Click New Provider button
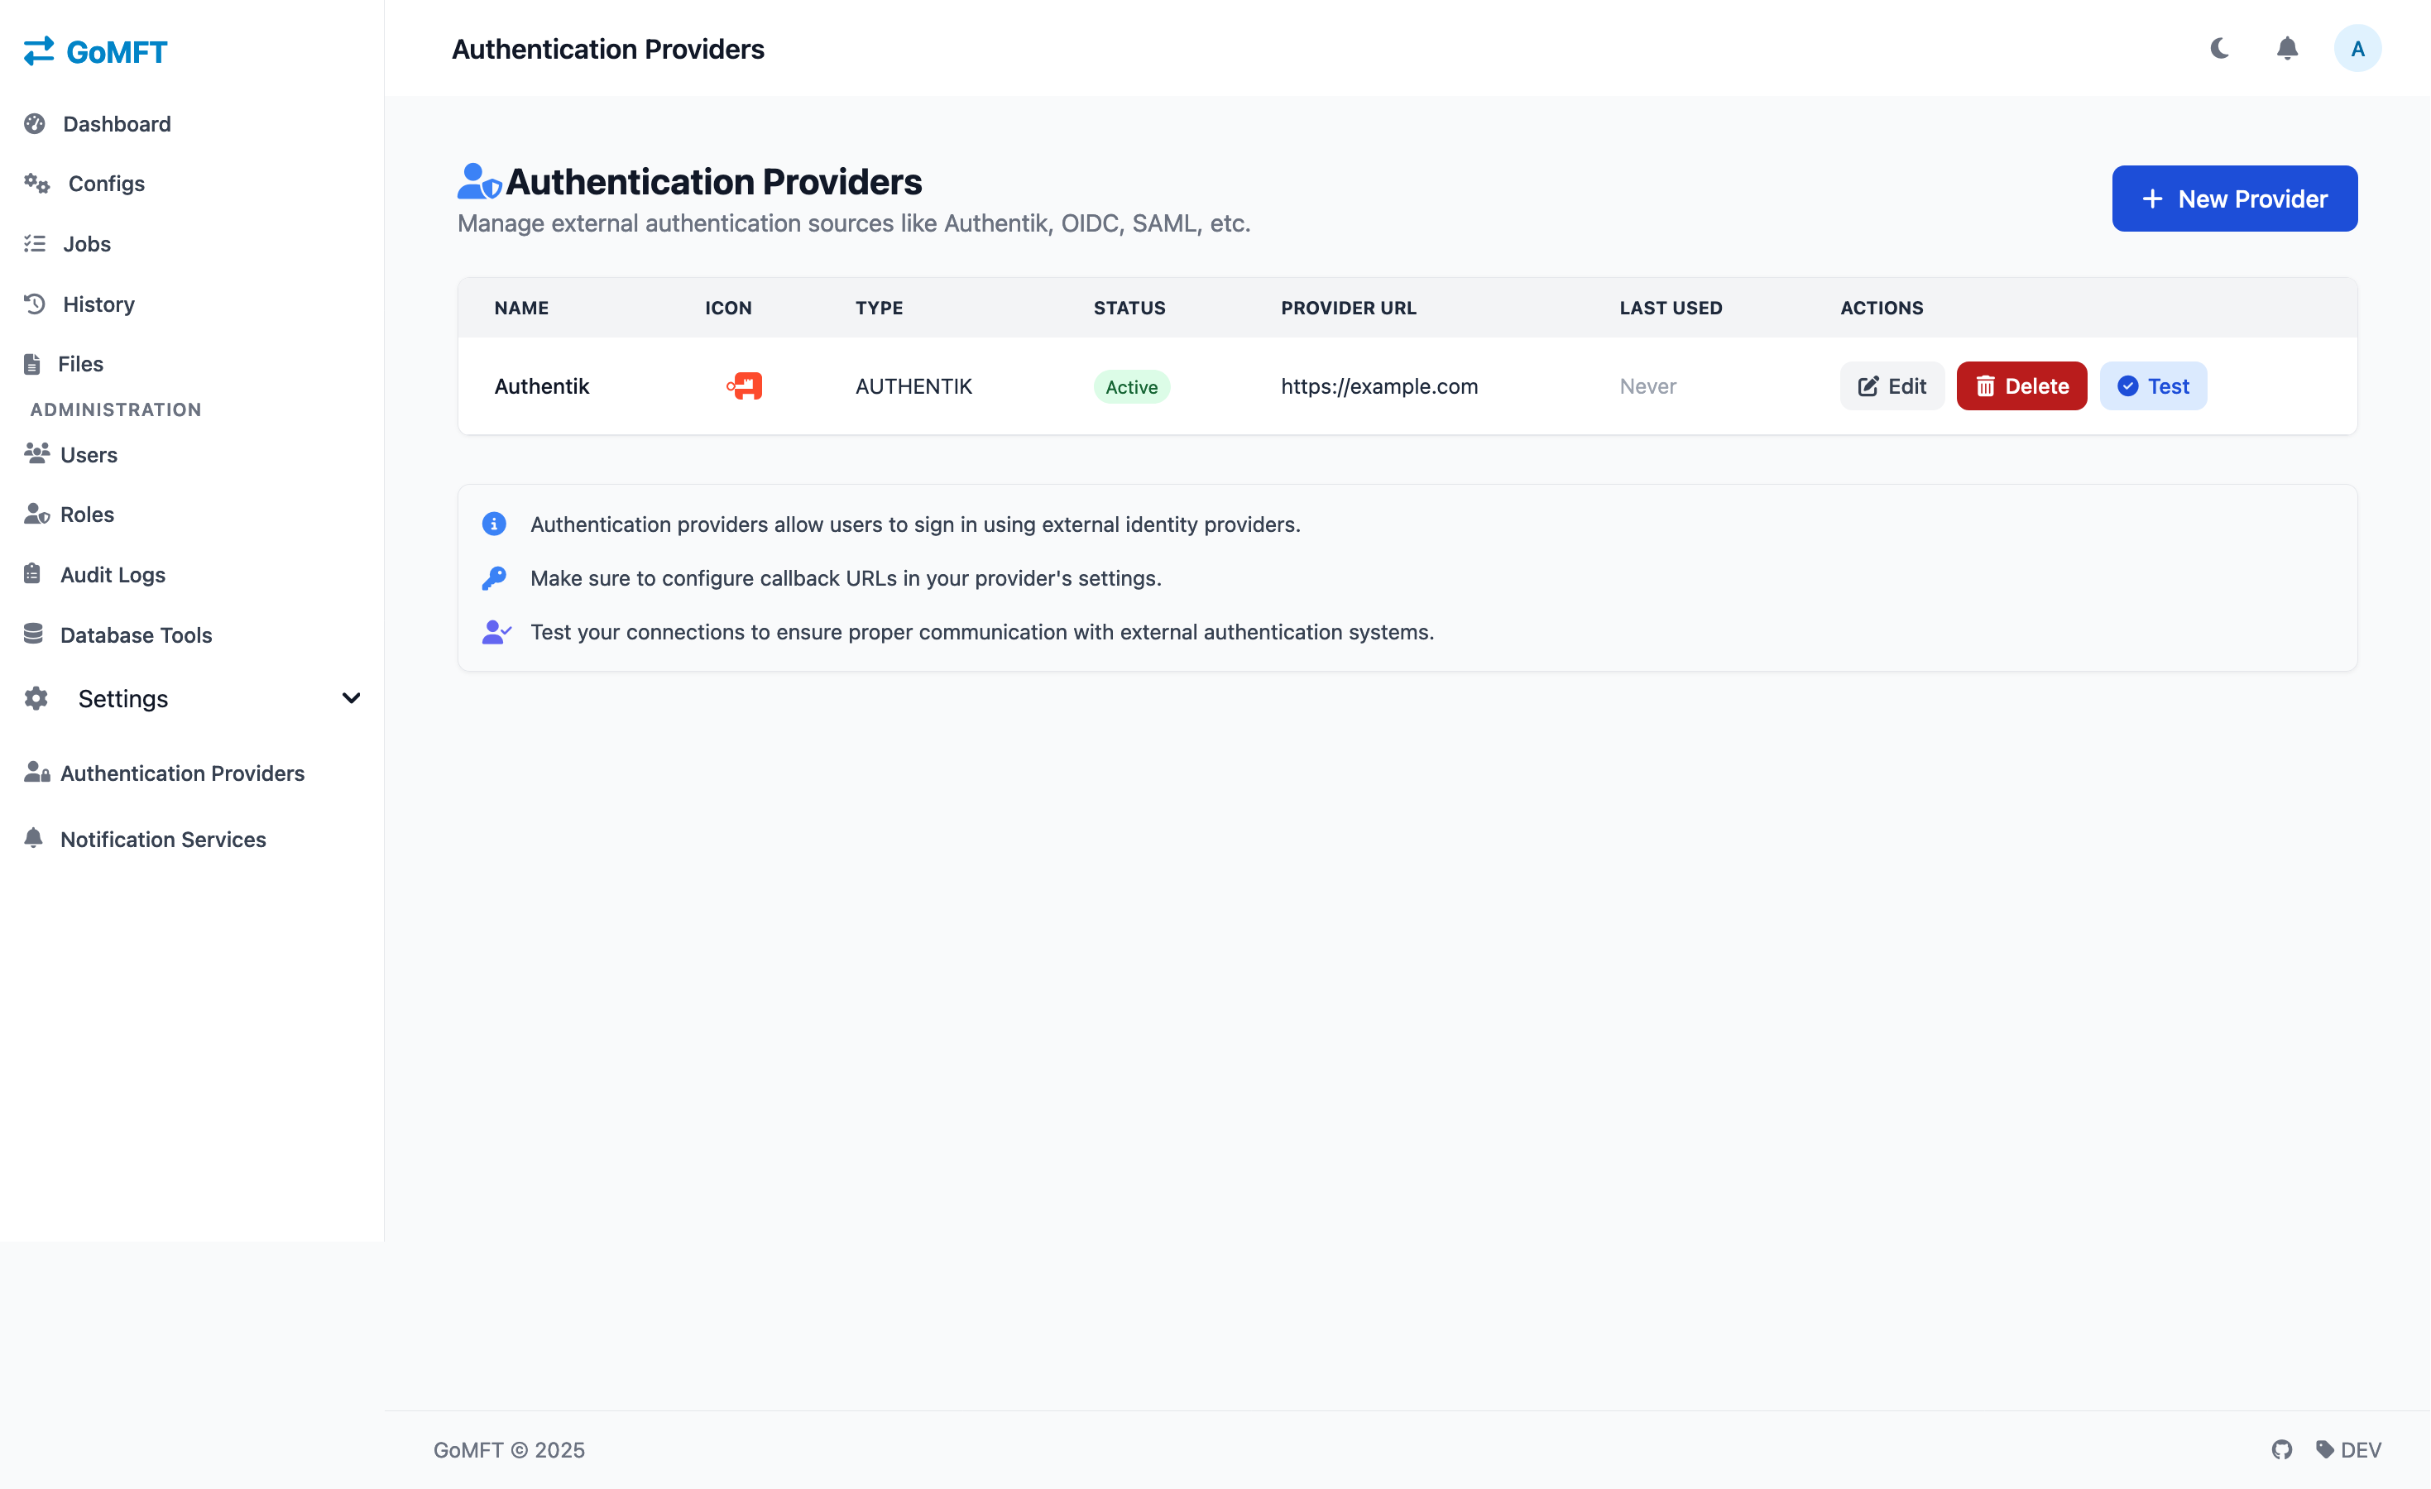This screenshot has width=2431, height=1489. 2235,199
